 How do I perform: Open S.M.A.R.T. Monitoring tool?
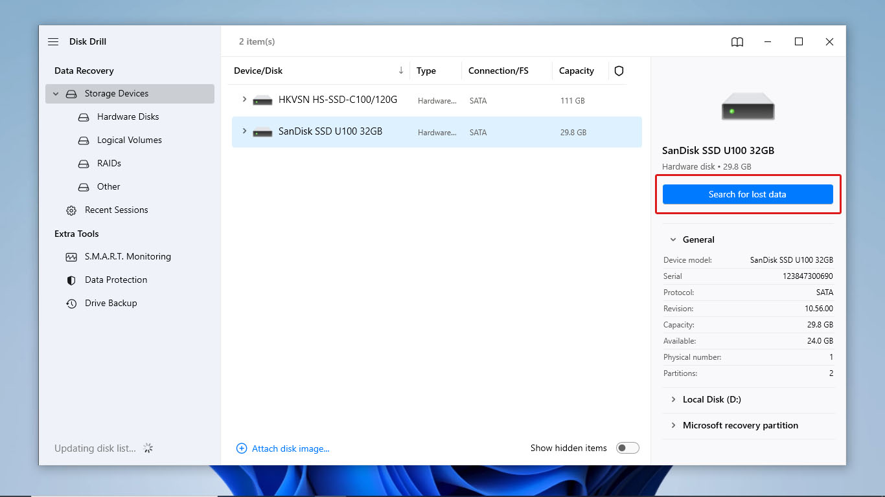coord(128,257)
